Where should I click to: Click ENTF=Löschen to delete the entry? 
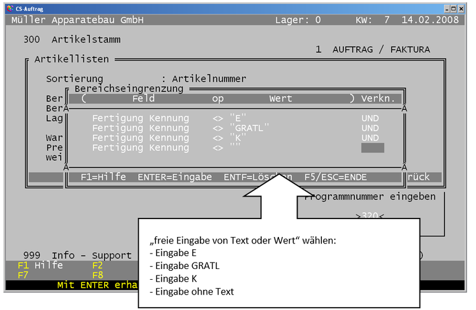pyautogui.click(x=258, y=177)
